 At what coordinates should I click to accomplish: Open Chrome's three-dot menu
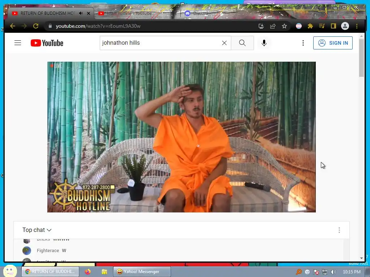pos(357,26)
